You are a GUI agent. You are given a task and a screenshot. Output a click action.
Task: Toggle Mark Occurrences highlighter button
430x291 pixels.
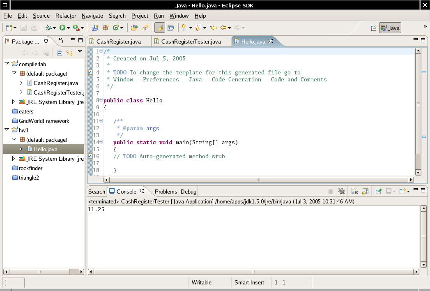click(159, 28)
